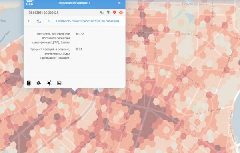Open location via the red pin icon
The height and width of the screenshot is (153, 240).
(114, 12)
